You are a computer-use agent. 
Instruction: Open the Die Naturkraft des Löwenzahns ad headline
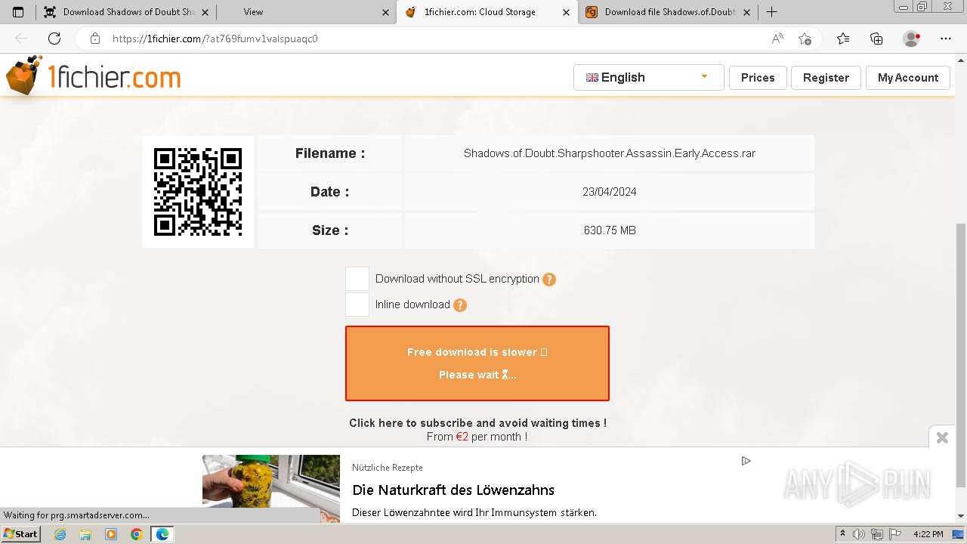tap(453, 490)
